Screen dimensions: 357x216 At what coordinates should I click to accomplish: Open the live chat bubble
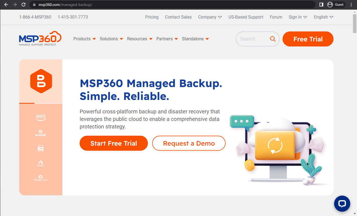click(x=342, y=204)
